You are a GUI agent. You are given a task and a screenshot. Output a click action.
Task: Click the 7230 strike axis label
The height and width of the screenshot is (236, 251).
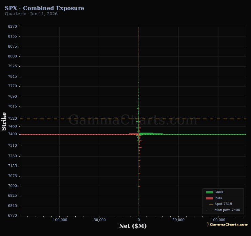pos(12,156)
